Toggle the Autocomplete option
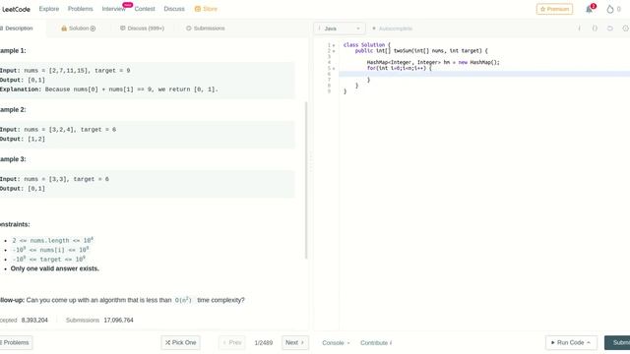The image size is (630, 354). tap(392, 29)
